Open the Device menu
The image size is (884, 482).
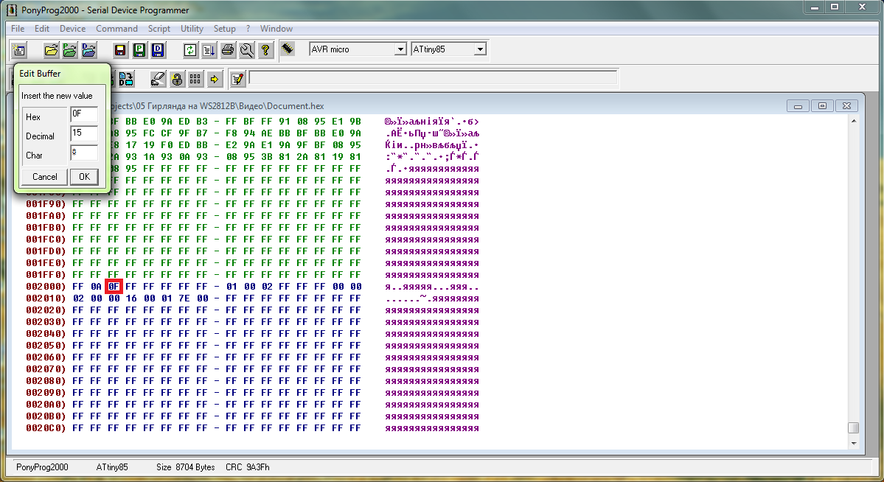[73, 29]
